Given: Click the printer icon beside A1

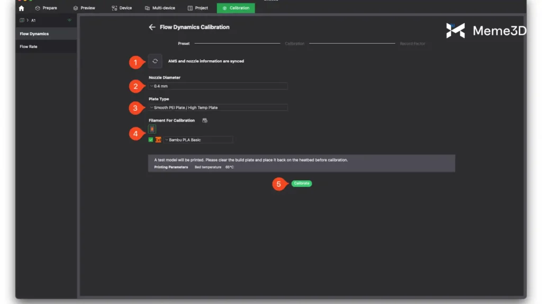Looking at the screenshot, I should [22, 21].
